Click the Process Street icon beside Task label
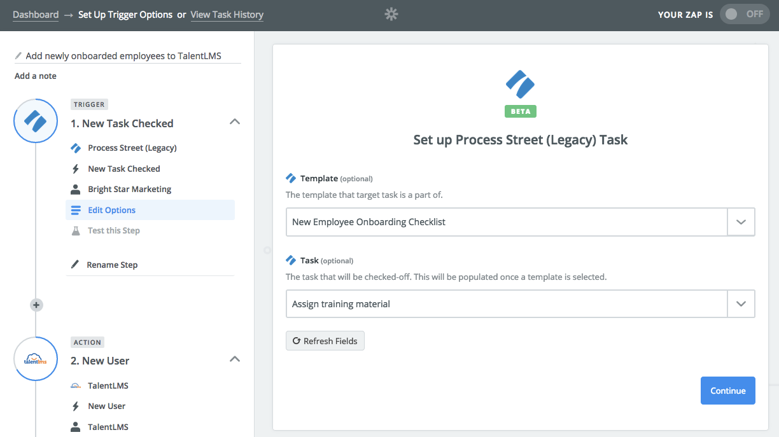The height and width of the screenshot is (437, 779). click(291, 260)
